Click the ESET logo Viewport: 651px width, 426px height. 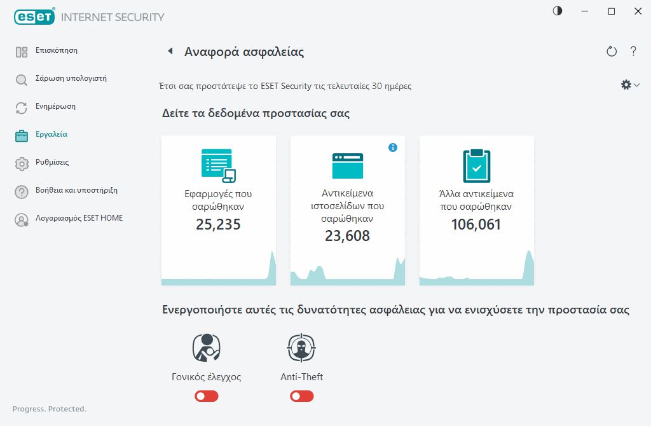coord(35,17)
